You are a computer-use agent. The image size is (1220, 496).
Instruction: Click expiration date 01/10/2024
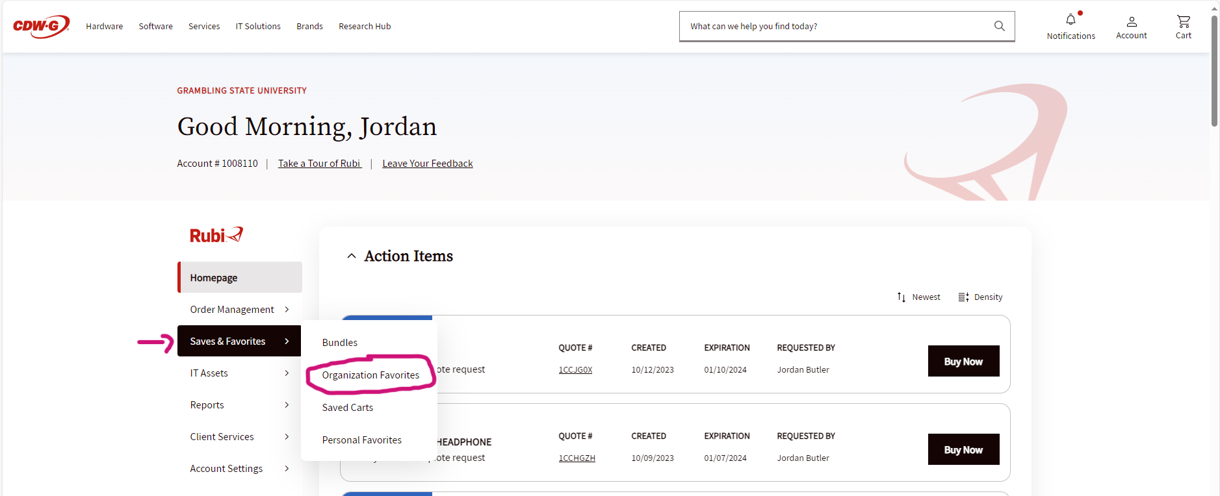tap(725, 369)
